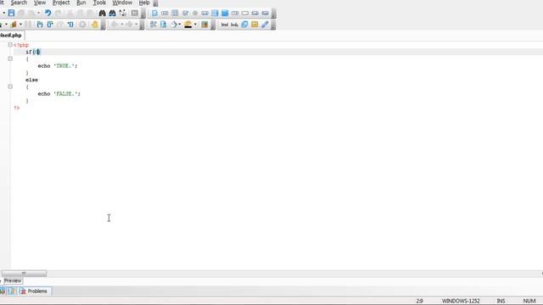This screenshot has height=305, width=543.
Task: Insert a form using the first form-toolbar icon
Action: (x=154, y=14)
